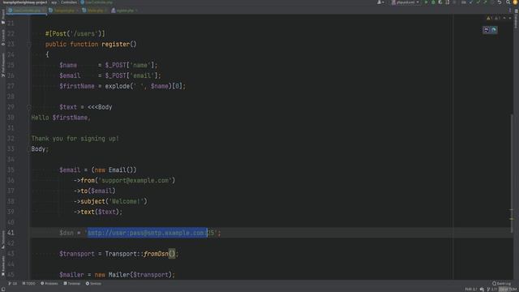This screenshot has height=292, width=519.
Task: Open the Event Log panel
Action: coord(501,284)
